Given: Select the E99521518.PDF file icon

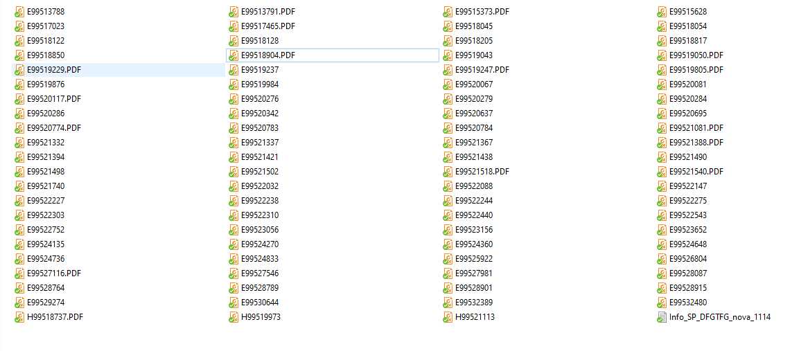Looking at the screenshot, I should [x=448, y=172].
